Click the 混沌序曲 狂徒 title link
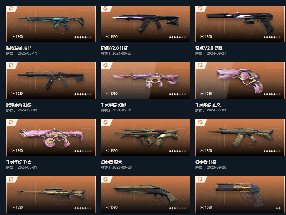Image resolution: width=286 pixels, height=215 pixels. (19, 105)
